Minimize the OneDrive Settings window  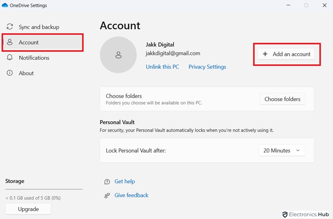click(x=288, y=5)
